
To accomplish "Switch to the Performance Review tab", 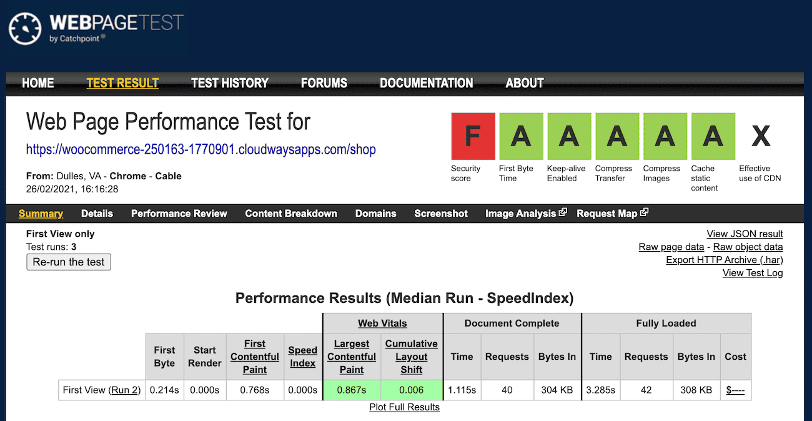I will click(x=179, y=214).
